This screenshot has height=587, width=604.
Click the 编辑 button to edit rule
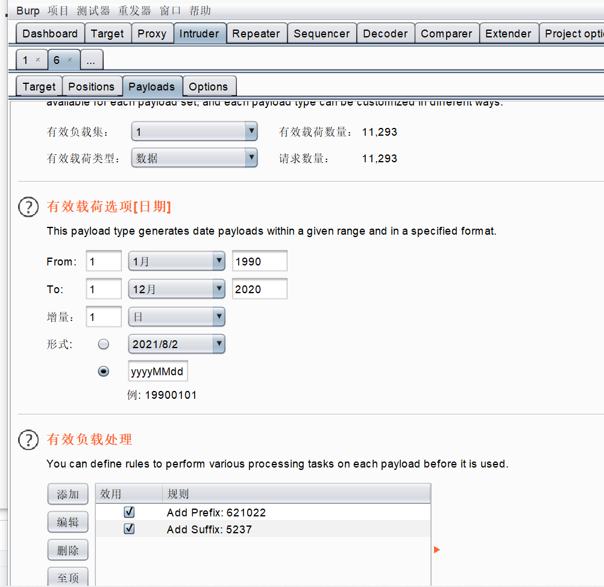[68, 522]
